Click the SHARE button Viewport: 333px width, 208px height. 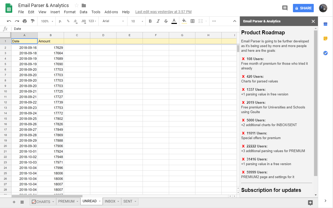(x=303, y=8)
